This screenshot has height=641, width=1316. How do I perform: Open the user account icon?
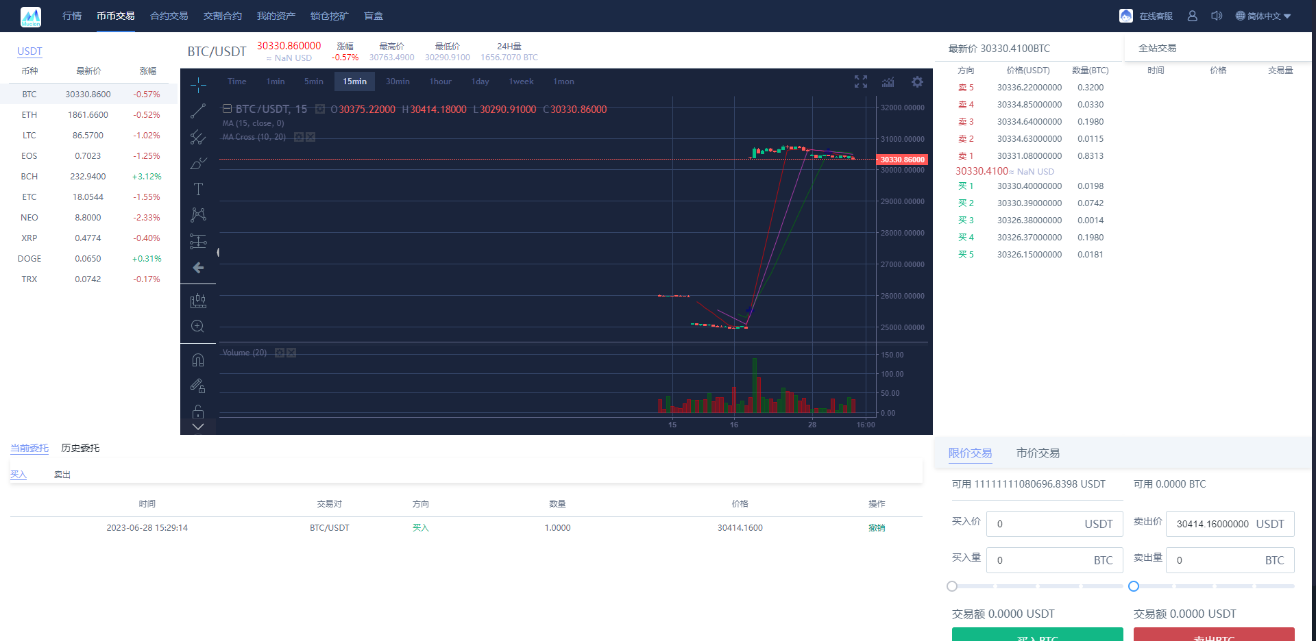point(1193,16)
